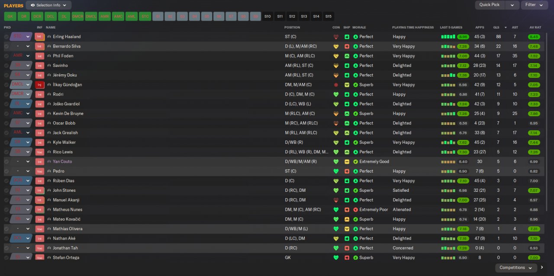Click the Int info badge for Erling Haaland

(39, 37)
